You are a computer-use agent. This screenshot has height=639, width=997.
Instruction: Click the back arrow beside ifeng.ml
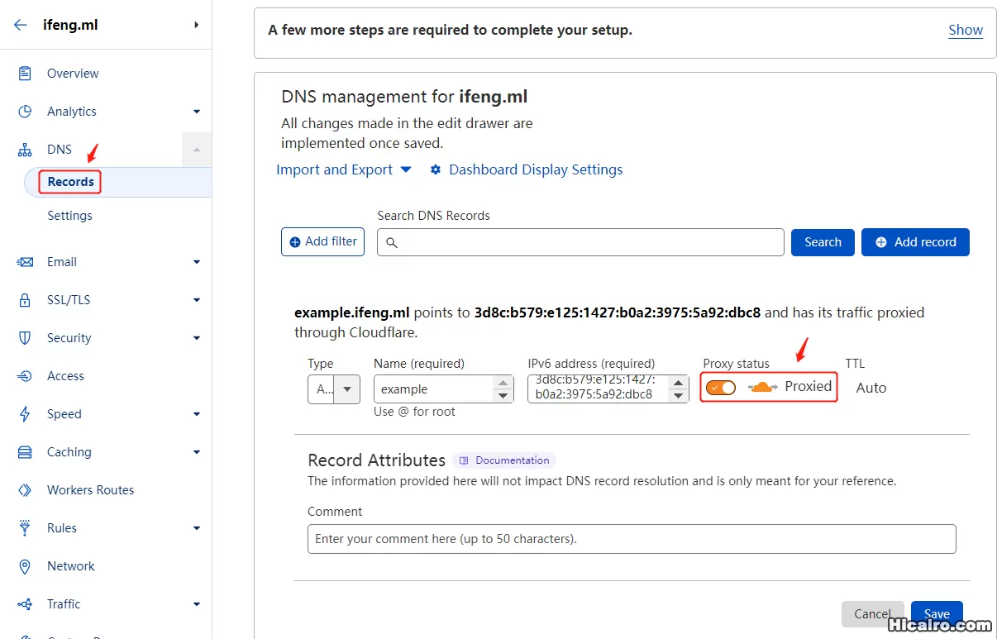[21, 25]
